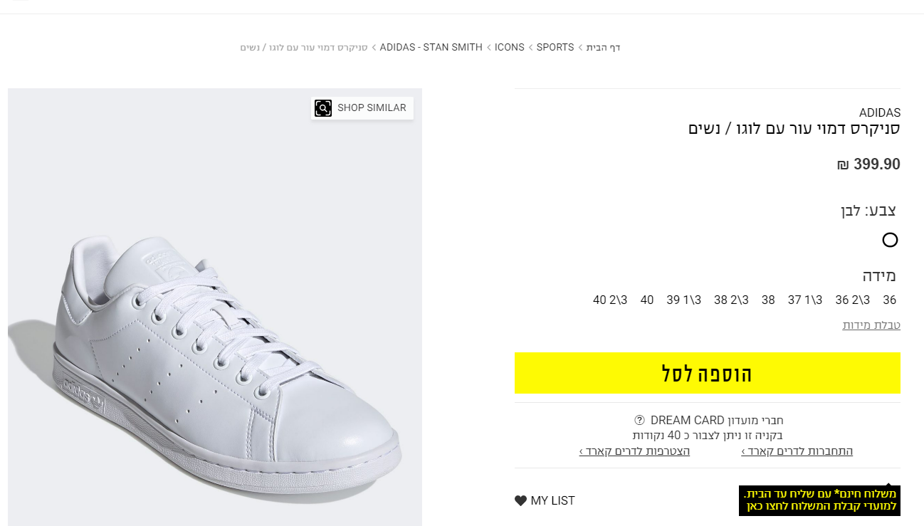Click the Shop Similar camera search icon
This screenshot has width=924, height=526.
pos(323,108)
